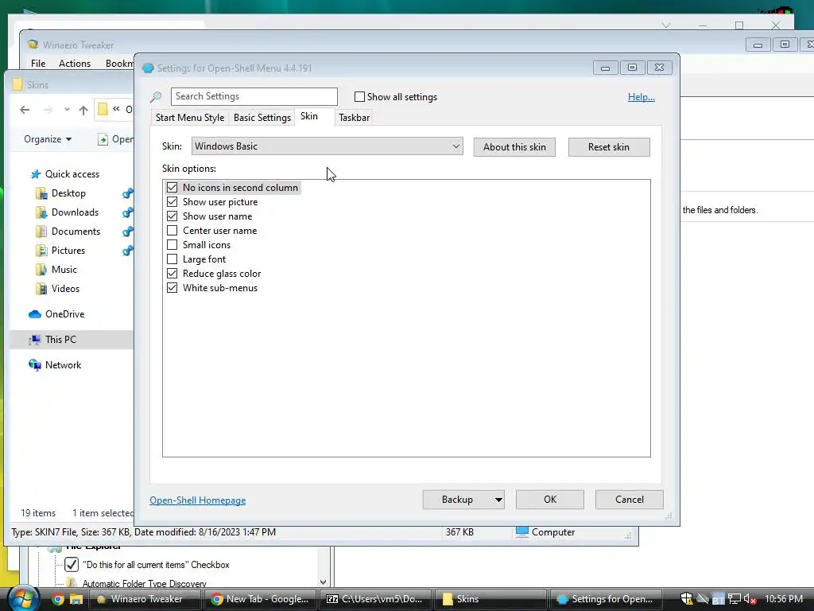
Task: Visit the Open-Shell Homepage link
Action: point(198,500)
